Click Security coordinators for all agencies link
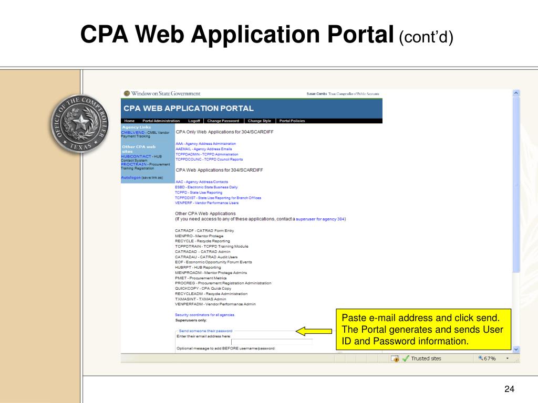Screen dimensions: 538x403 click(x=204, y=315)
